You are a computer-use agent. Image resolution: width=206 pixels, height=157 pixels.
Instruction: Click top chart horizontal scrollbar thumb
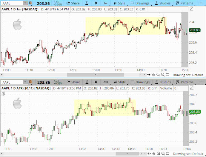click(96, 75)
